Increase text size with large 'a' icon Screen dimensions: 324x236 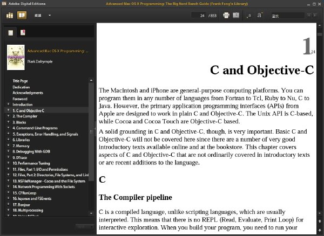[260, 15]
